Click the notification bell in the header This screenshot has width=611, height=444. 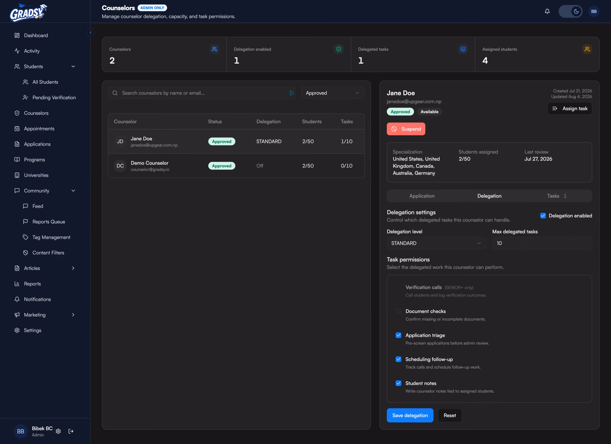pyautogui.click(x=547, y=11)
